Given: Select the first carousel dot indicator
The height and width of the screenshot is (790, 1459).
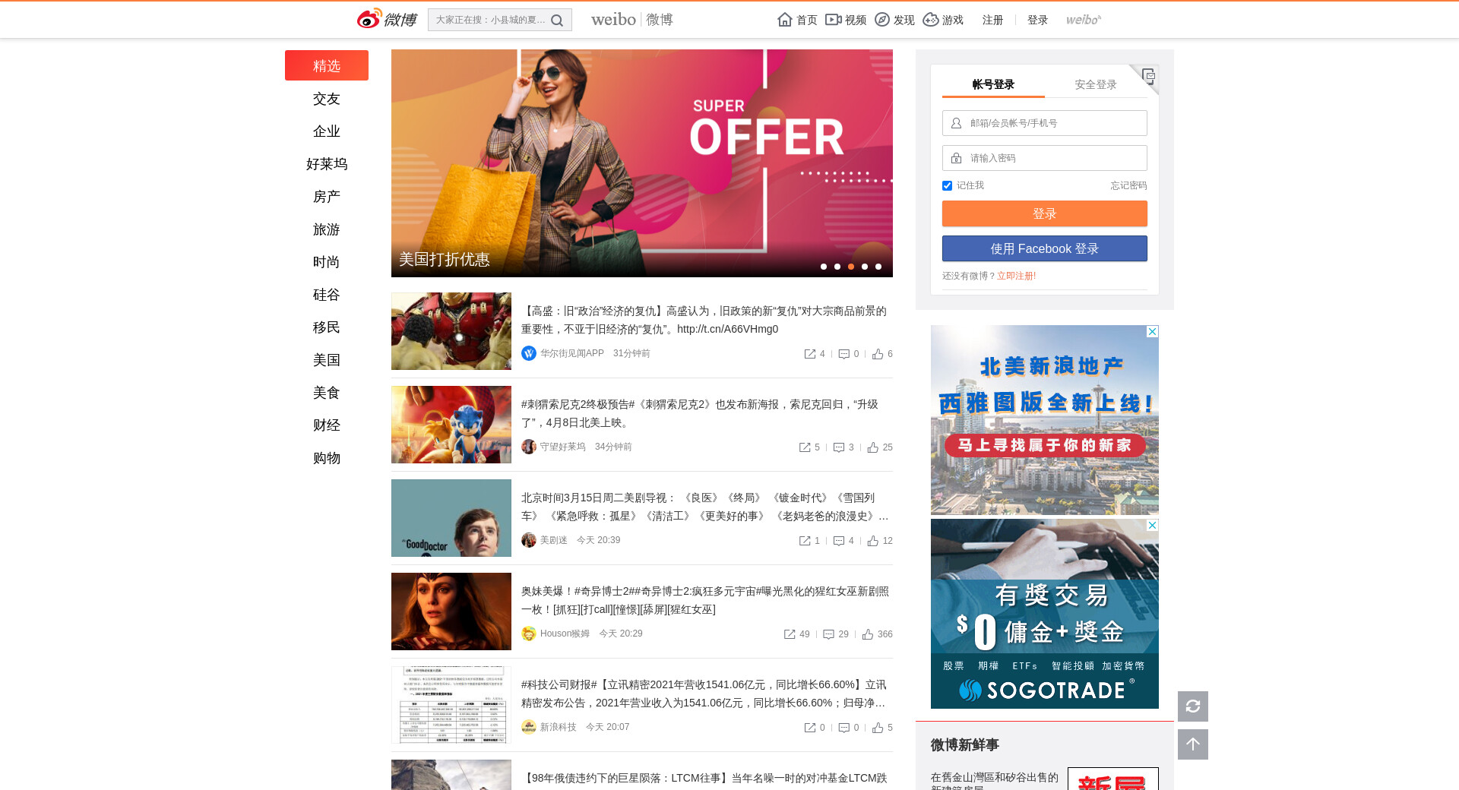Looking at the screenshot, I should (x=824, y=267).
